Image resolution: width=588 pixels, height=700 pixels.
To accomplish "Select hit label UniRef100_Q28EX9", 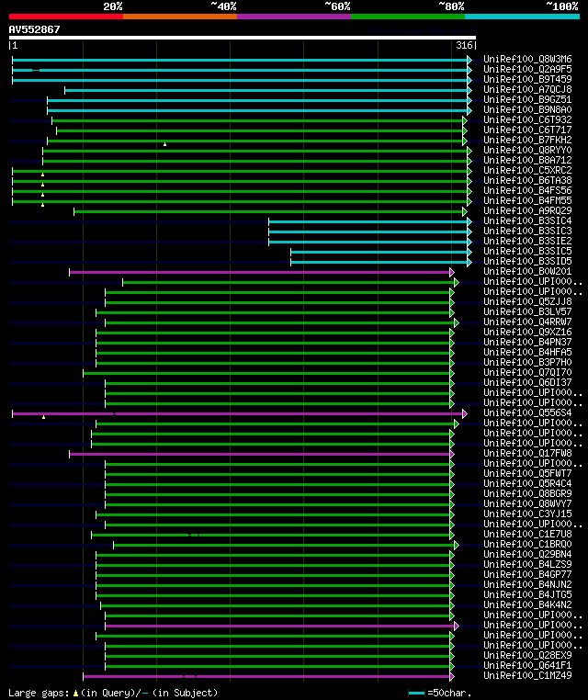I will coord(527,655).
